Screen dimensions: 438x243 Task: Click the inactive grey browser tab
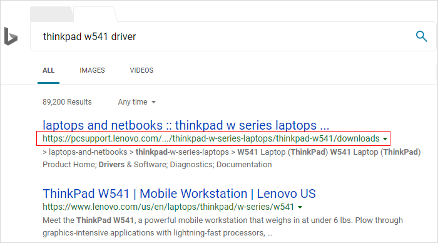(x=52, y=14)
